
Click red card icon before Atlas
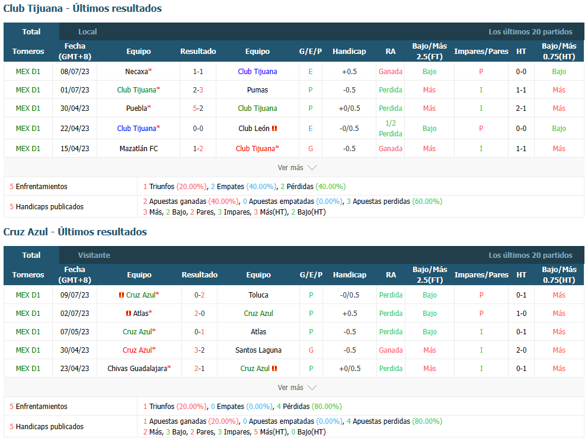(x=129, y=314)
